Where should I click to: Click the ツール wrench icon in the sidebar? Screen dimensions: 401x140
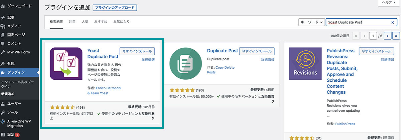tap(3, 112)
